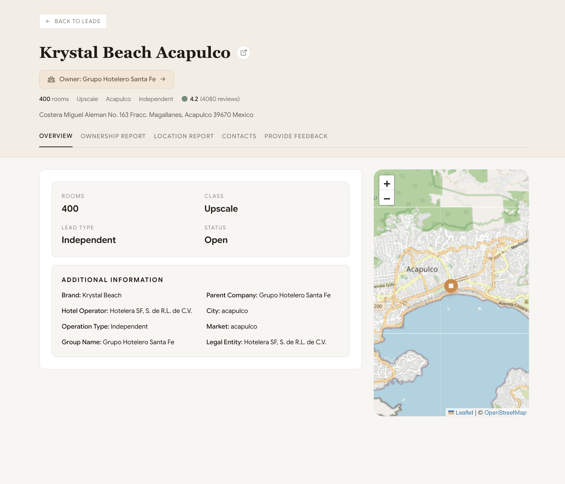Go to the Contacts tab
Image resolution: width=565 pixels, height=484 pixels.
click(x=239, y=136)
